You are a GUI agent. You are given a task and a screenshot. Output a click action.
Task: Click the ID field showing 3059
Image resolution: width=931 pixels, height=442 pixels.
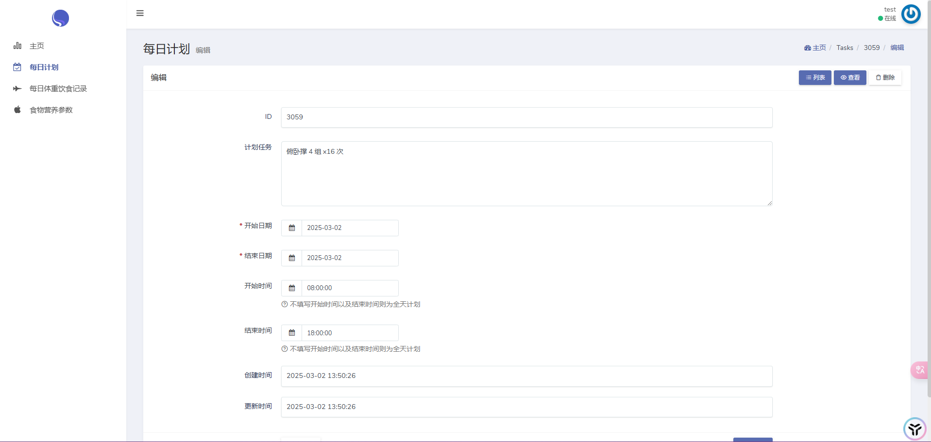(526, 117)
